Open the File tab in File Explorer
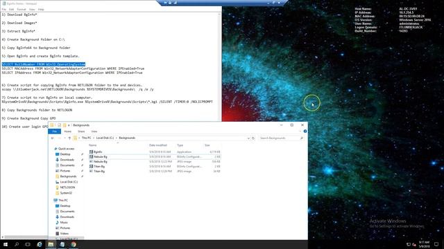This screenshot has height=249, width=444. pos(54,131)
